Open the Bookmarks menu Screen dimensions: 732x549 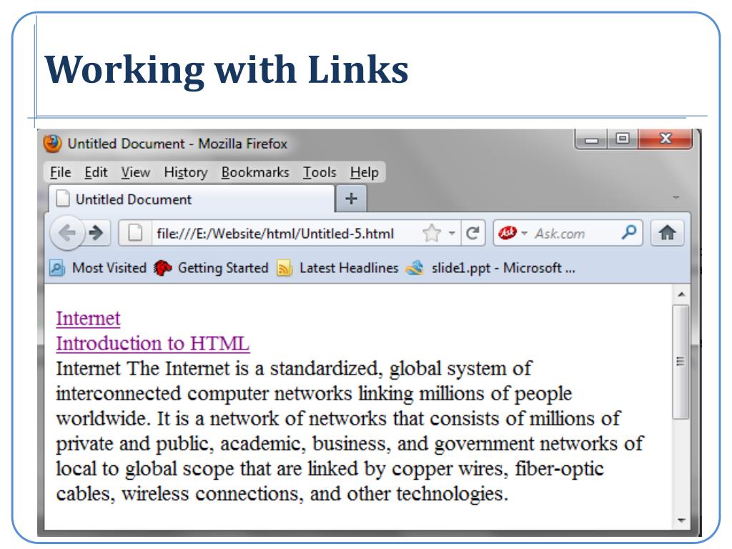coord(255,172)
